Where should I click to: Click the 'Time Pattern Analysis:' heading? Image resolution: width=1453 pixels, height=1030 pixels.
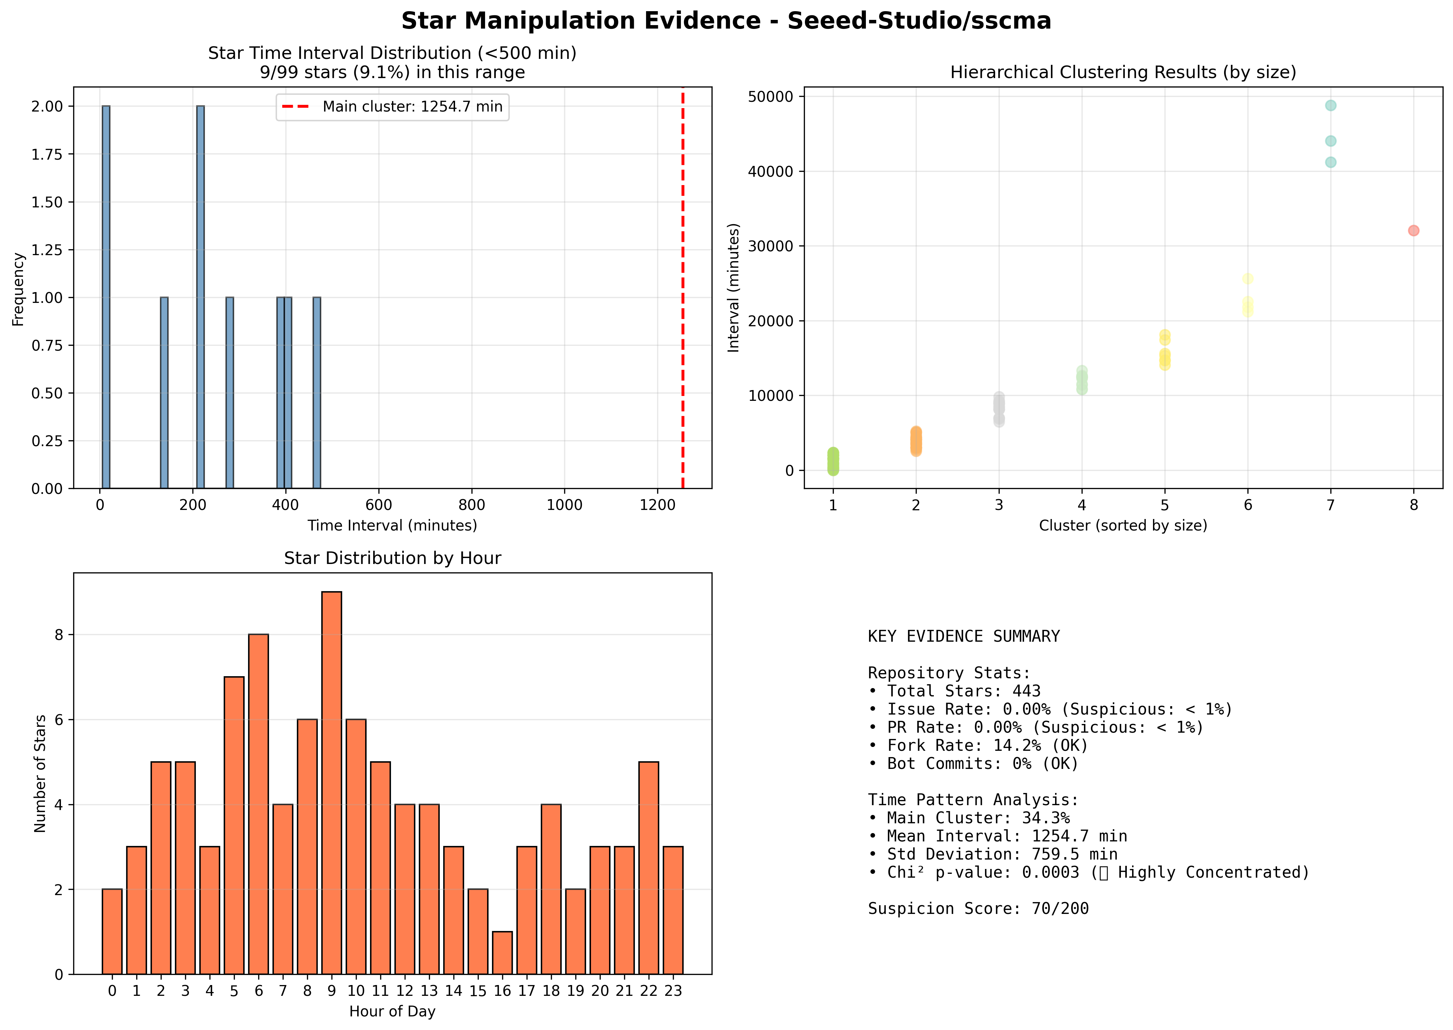973,800
